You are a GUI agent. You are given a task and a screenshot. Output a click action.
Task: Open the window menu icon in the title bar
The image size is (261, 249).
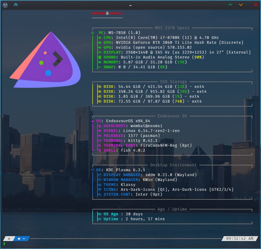tap(5, 5)
